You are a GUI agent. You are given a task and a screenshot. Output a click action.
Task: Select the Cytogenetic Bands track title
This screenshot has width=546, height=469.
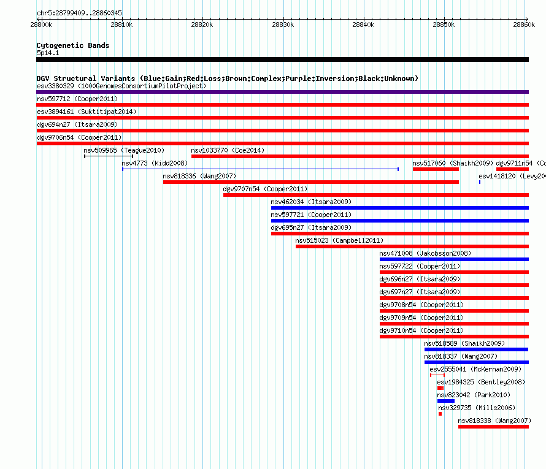73,45
